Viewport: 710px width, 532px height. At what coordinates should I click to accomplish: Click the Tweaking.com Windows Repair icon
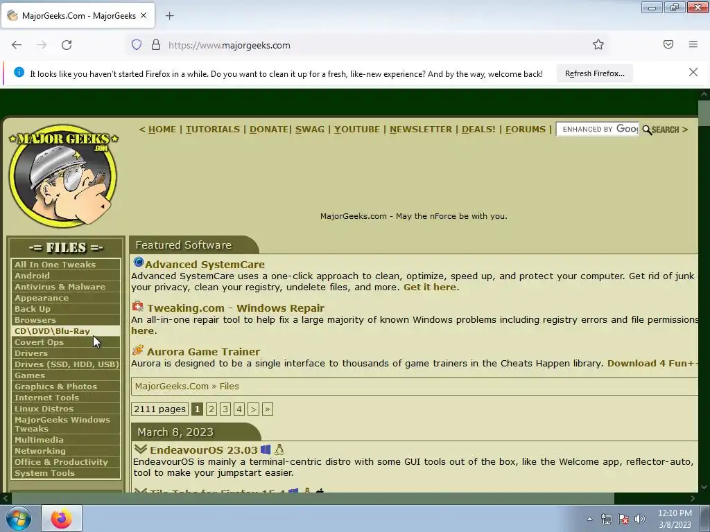(x=138, y=306)
